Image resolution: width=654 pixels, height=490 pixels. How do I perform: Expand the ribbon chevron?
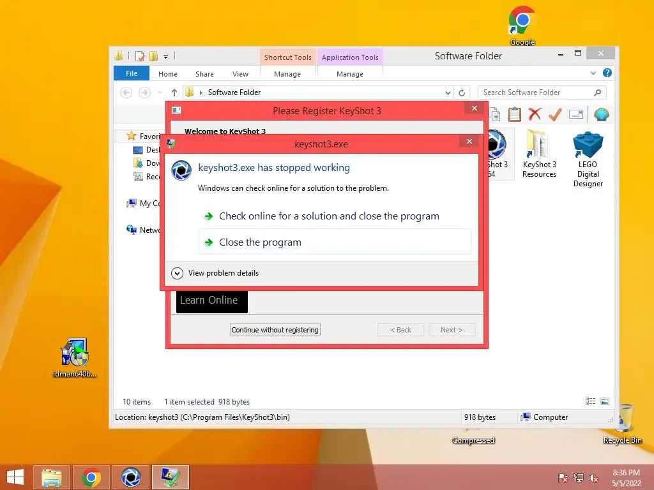(593, 73)
